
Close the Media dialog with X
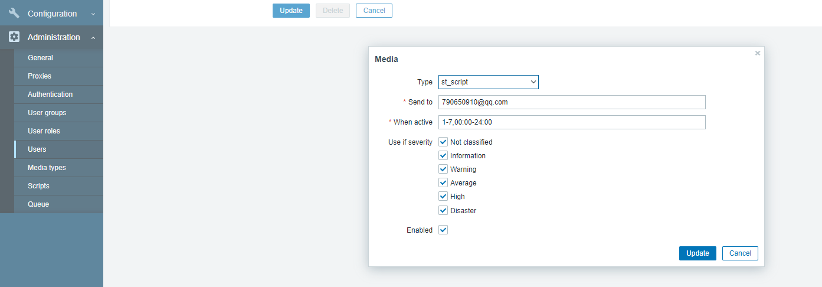[758, 53]
